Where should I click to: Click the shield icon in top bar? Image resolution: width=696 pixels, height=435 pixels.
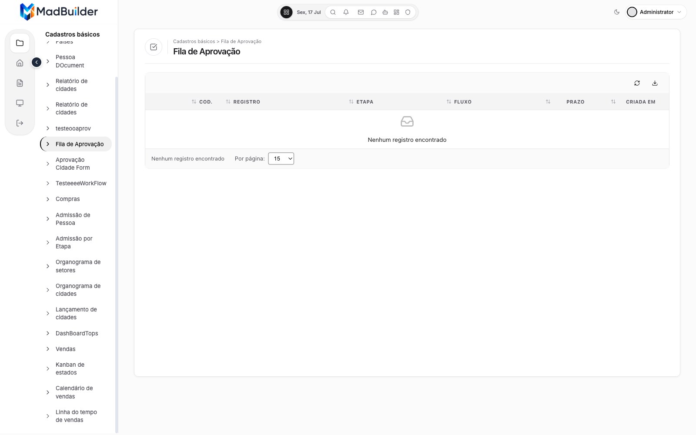point(408,12)
